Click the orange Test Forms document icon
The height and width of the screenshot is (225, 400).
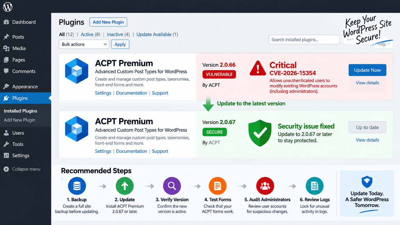tap(218, 186)
